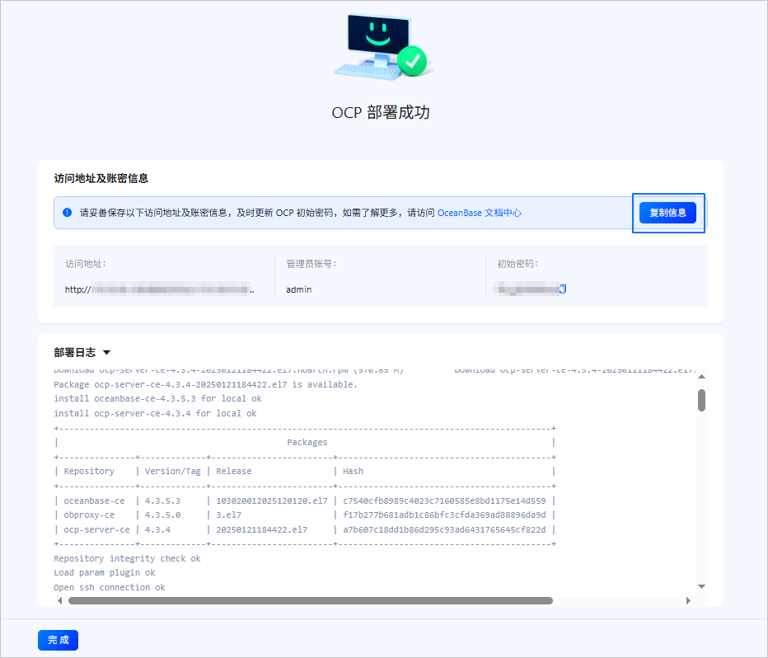Click the Release column header
Viewport: 768px width, 658px height.
coord(234,471)
